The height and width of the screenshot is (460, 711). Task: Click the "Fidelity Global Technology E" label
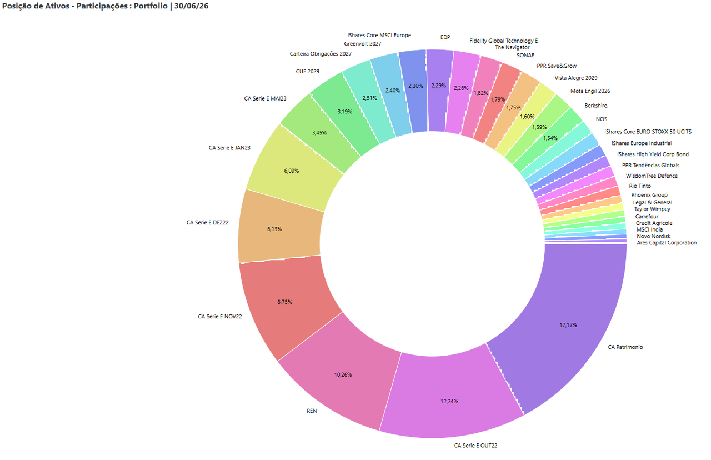click(x=504, y=41)
